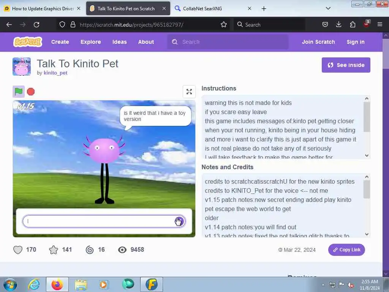
Task: Click the page vertical scrollbar thumb
Action: coord(386,53)
